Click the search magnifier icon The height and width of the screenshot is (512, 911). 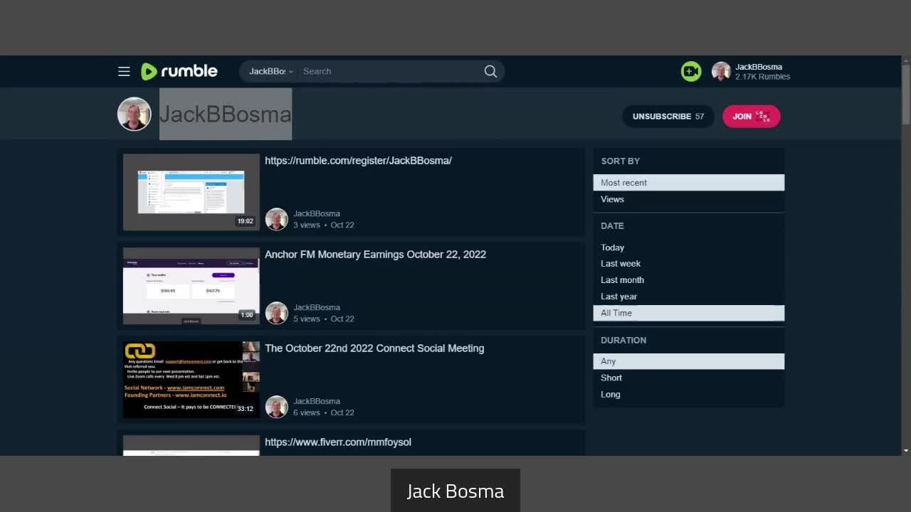490,71
